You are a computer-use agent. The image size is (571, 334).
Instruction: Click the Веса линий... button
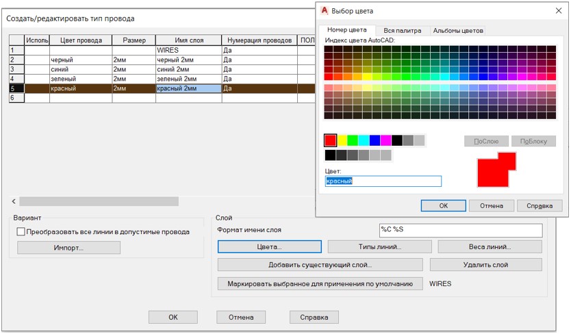[490, 246]
